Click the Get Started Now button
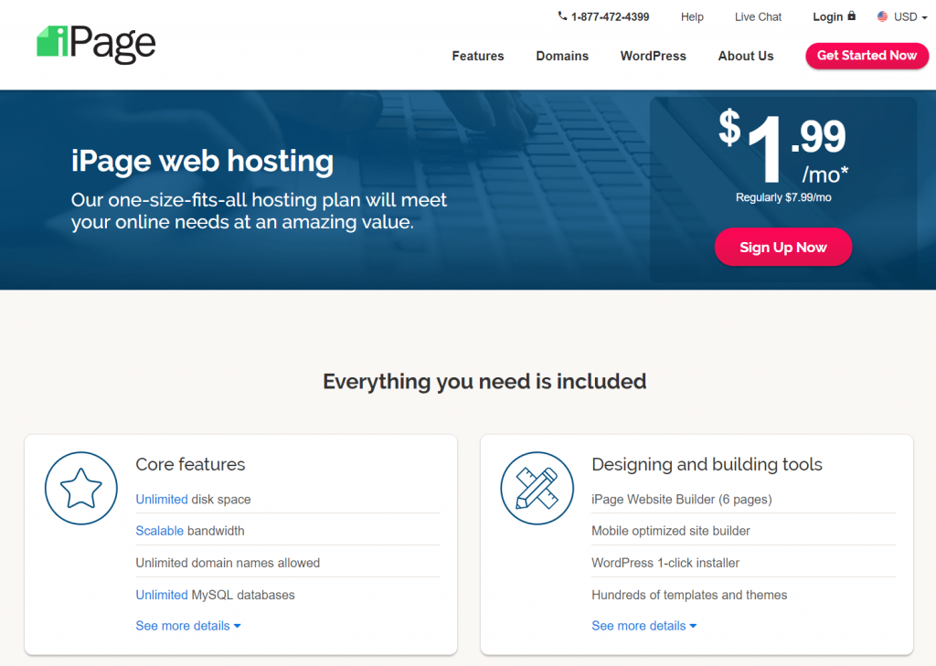 pos(867,56)
